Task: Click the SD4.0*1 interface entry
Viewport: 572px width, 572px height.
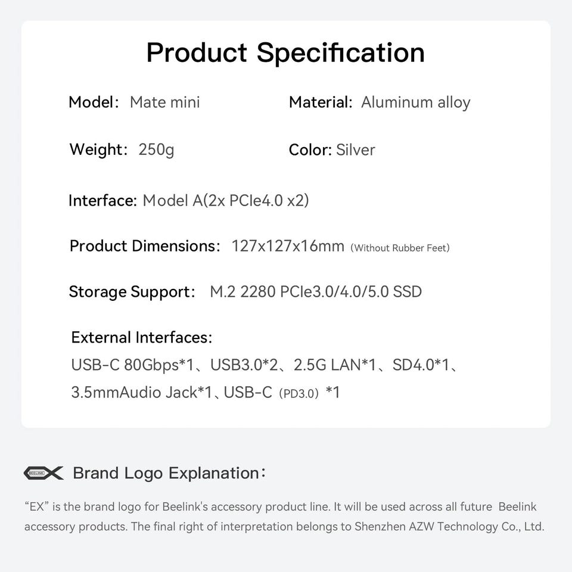Action: coord(421,365)
